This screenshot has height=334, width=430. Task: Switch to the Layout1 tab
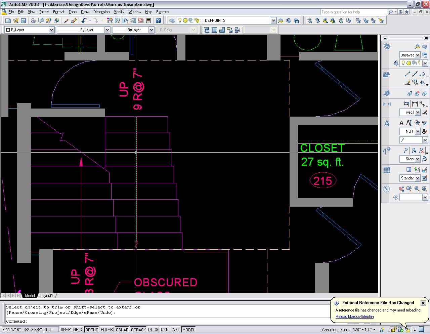47,296
